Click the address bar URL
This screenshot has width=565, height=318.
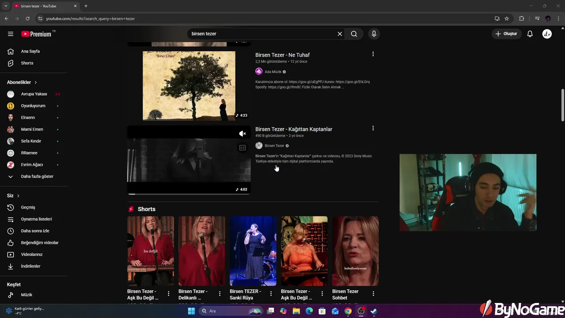point(90,19)
